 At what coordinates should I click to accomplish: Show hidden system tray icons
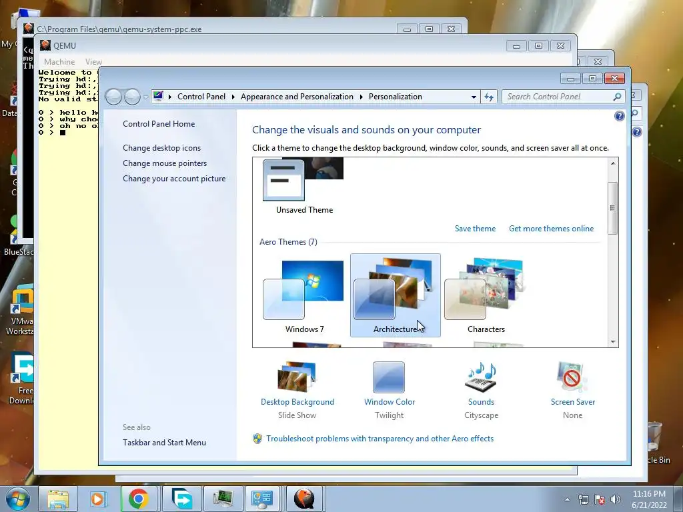[x=567, y=499]
